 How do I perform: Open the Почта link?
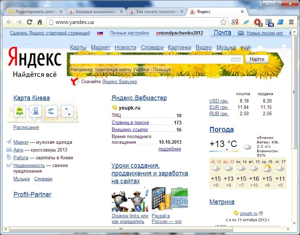[222, 33]
